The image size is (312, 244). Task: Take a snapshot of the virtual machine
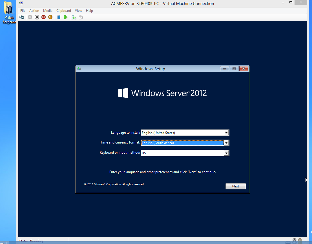pyautogui.click(x=74, y=17)
